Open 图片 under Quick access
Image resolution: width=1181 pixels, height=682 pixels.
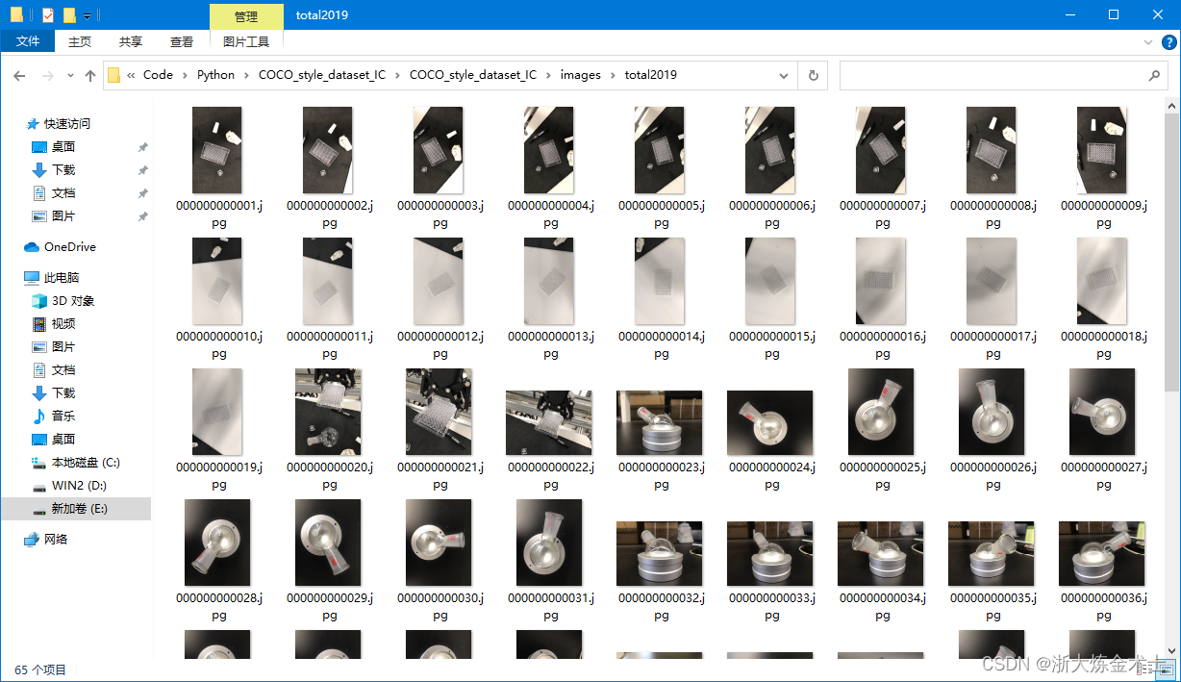tap(63, 216)
